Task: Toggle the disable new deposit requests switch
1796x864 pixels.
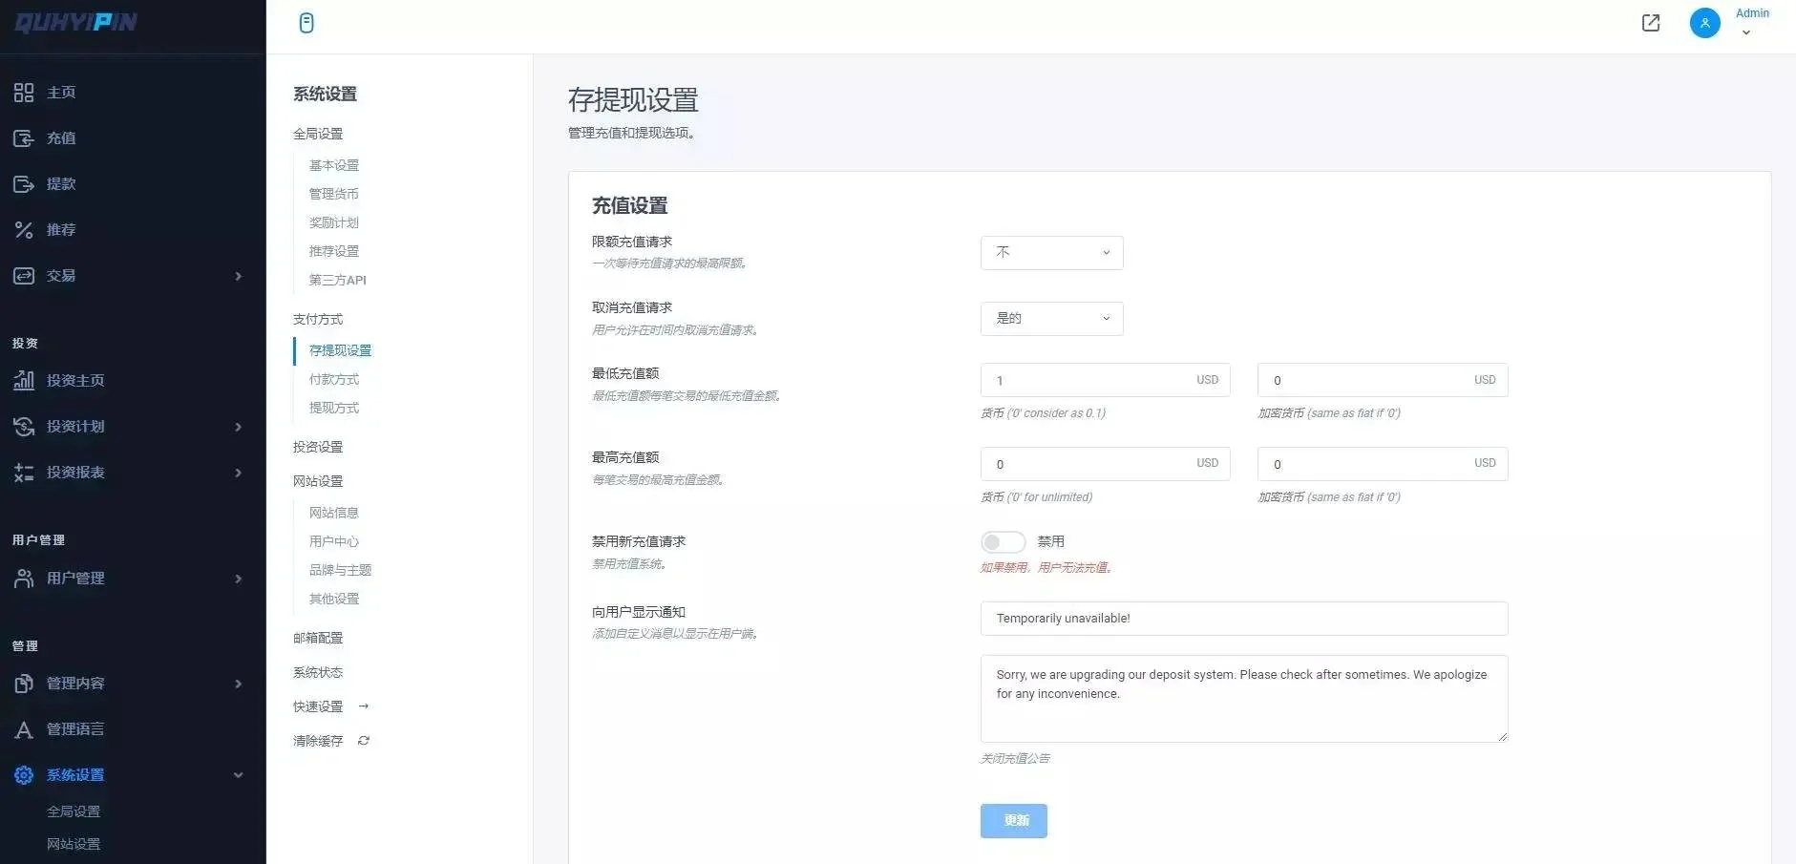Action: click(x=1003, y=542)
